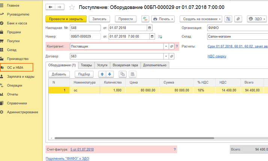Switch to the Возвратная тара tab
268x161 pixels.
[125, 65]
